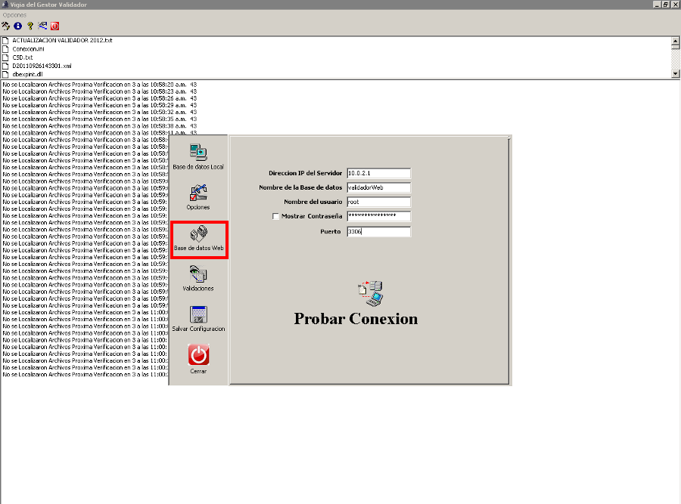Click the Nombre de la Base de datos field
This screenshot has height=504, width=681.
coord(378,187)
